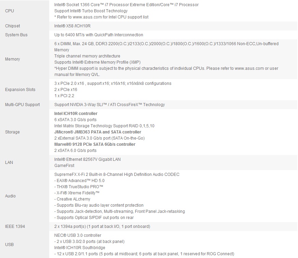The height and width of the screenshot is (258, 298).
Task: Select the LAN row label
Action: tap(9, 162)
